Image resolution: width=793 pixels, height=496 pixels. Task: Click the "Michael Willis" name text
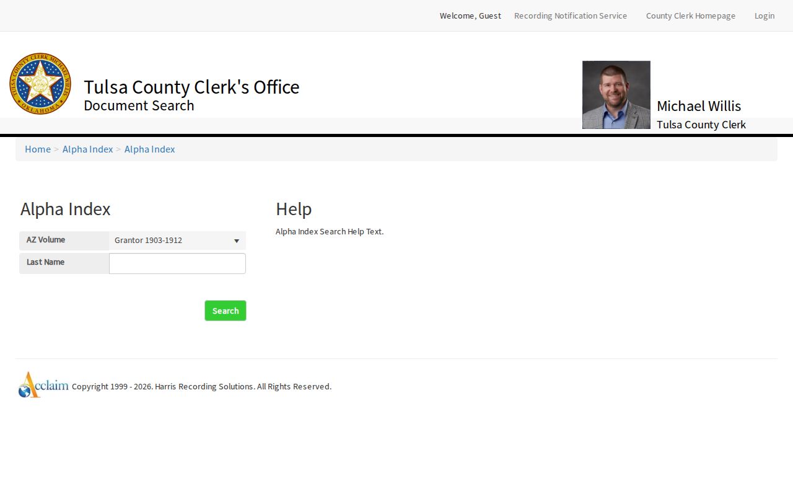tap(699, 106)
